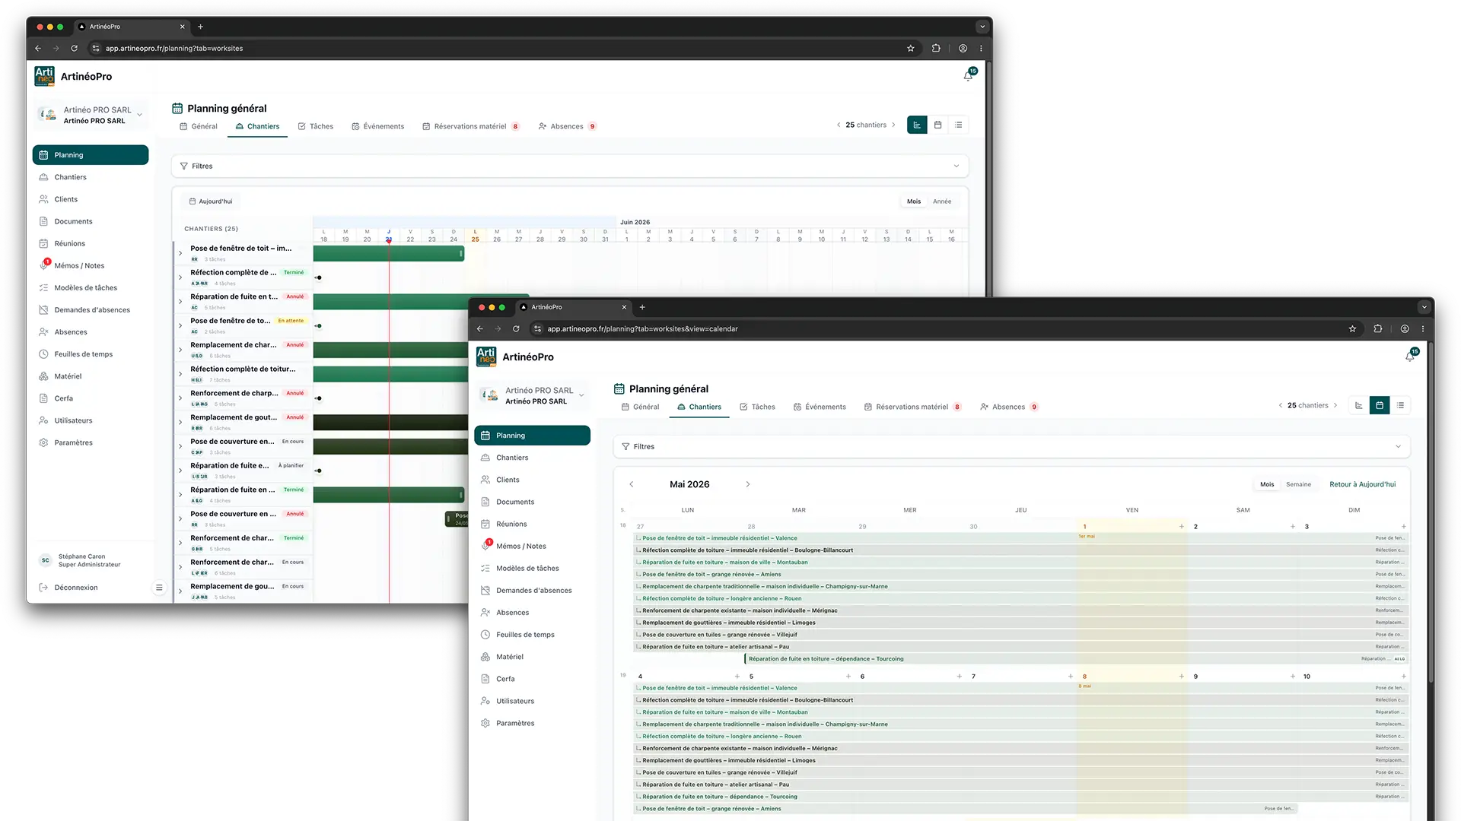Viewport: 1461px width, 821px height.
Task: Select list view icon in back window
Action: click(x=959, y=125)
